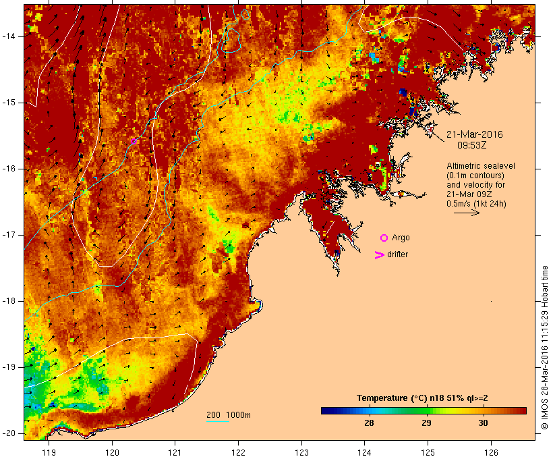Click the velocity scale arrow in the legend
Viewport: 553px width, 459px height.
coord(467,213)
